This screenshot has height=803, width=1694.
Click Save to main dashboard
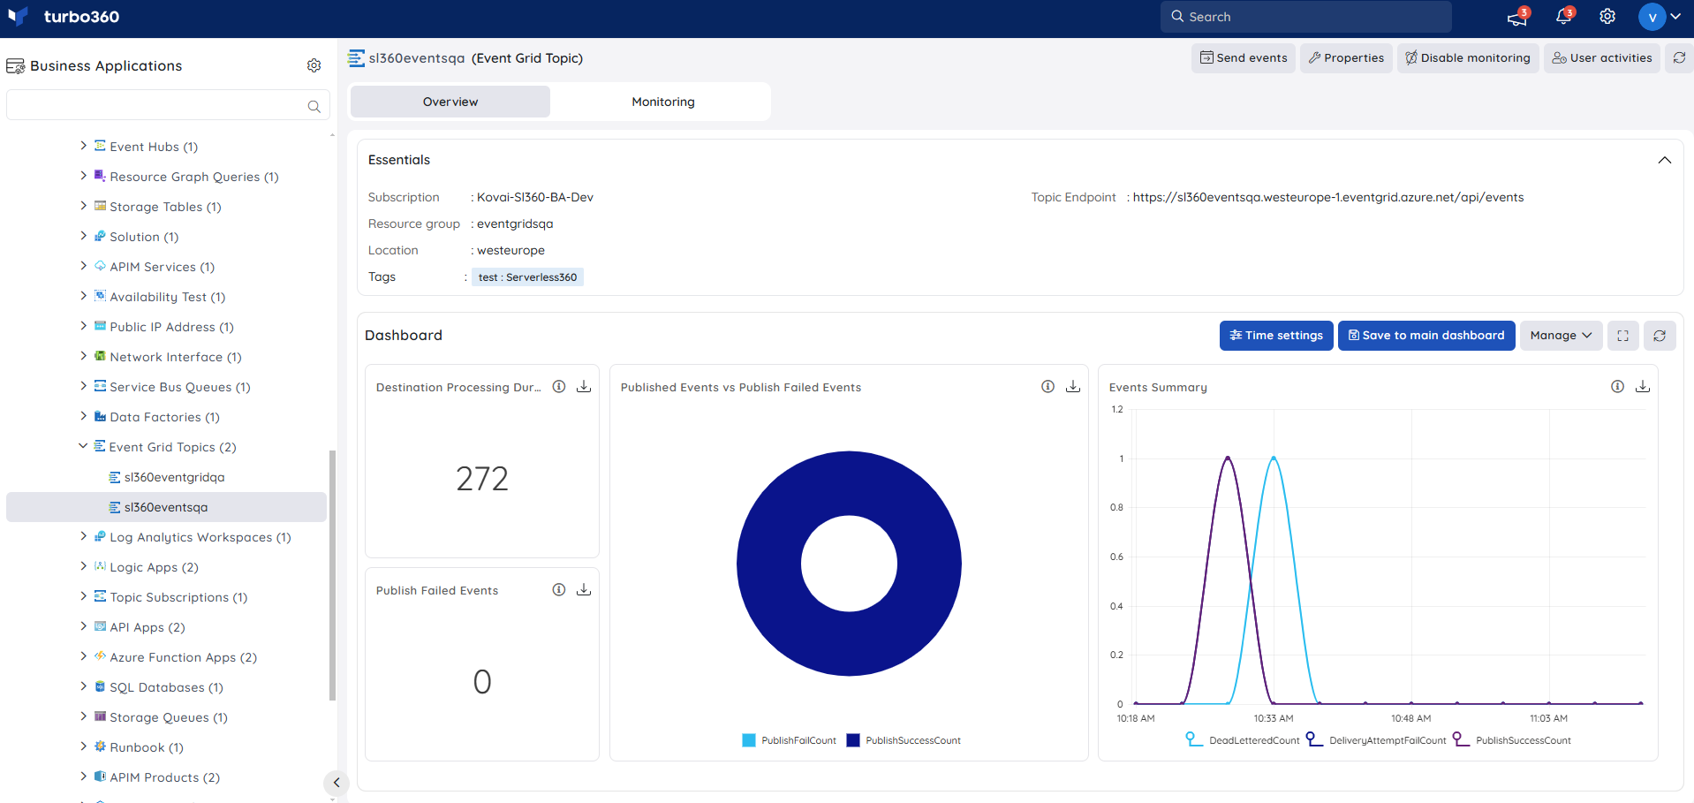coord(1426,336)
